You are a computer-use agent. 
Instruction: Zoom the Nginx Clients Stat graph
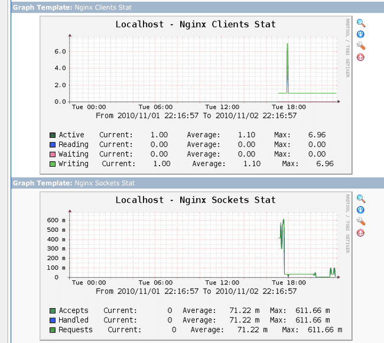[360, 24]
